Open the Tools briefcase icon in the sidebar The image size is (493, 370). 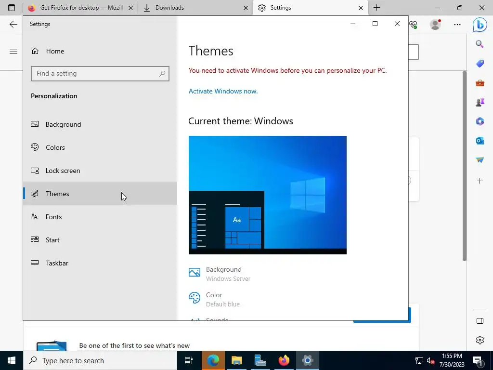pos(480,83)
